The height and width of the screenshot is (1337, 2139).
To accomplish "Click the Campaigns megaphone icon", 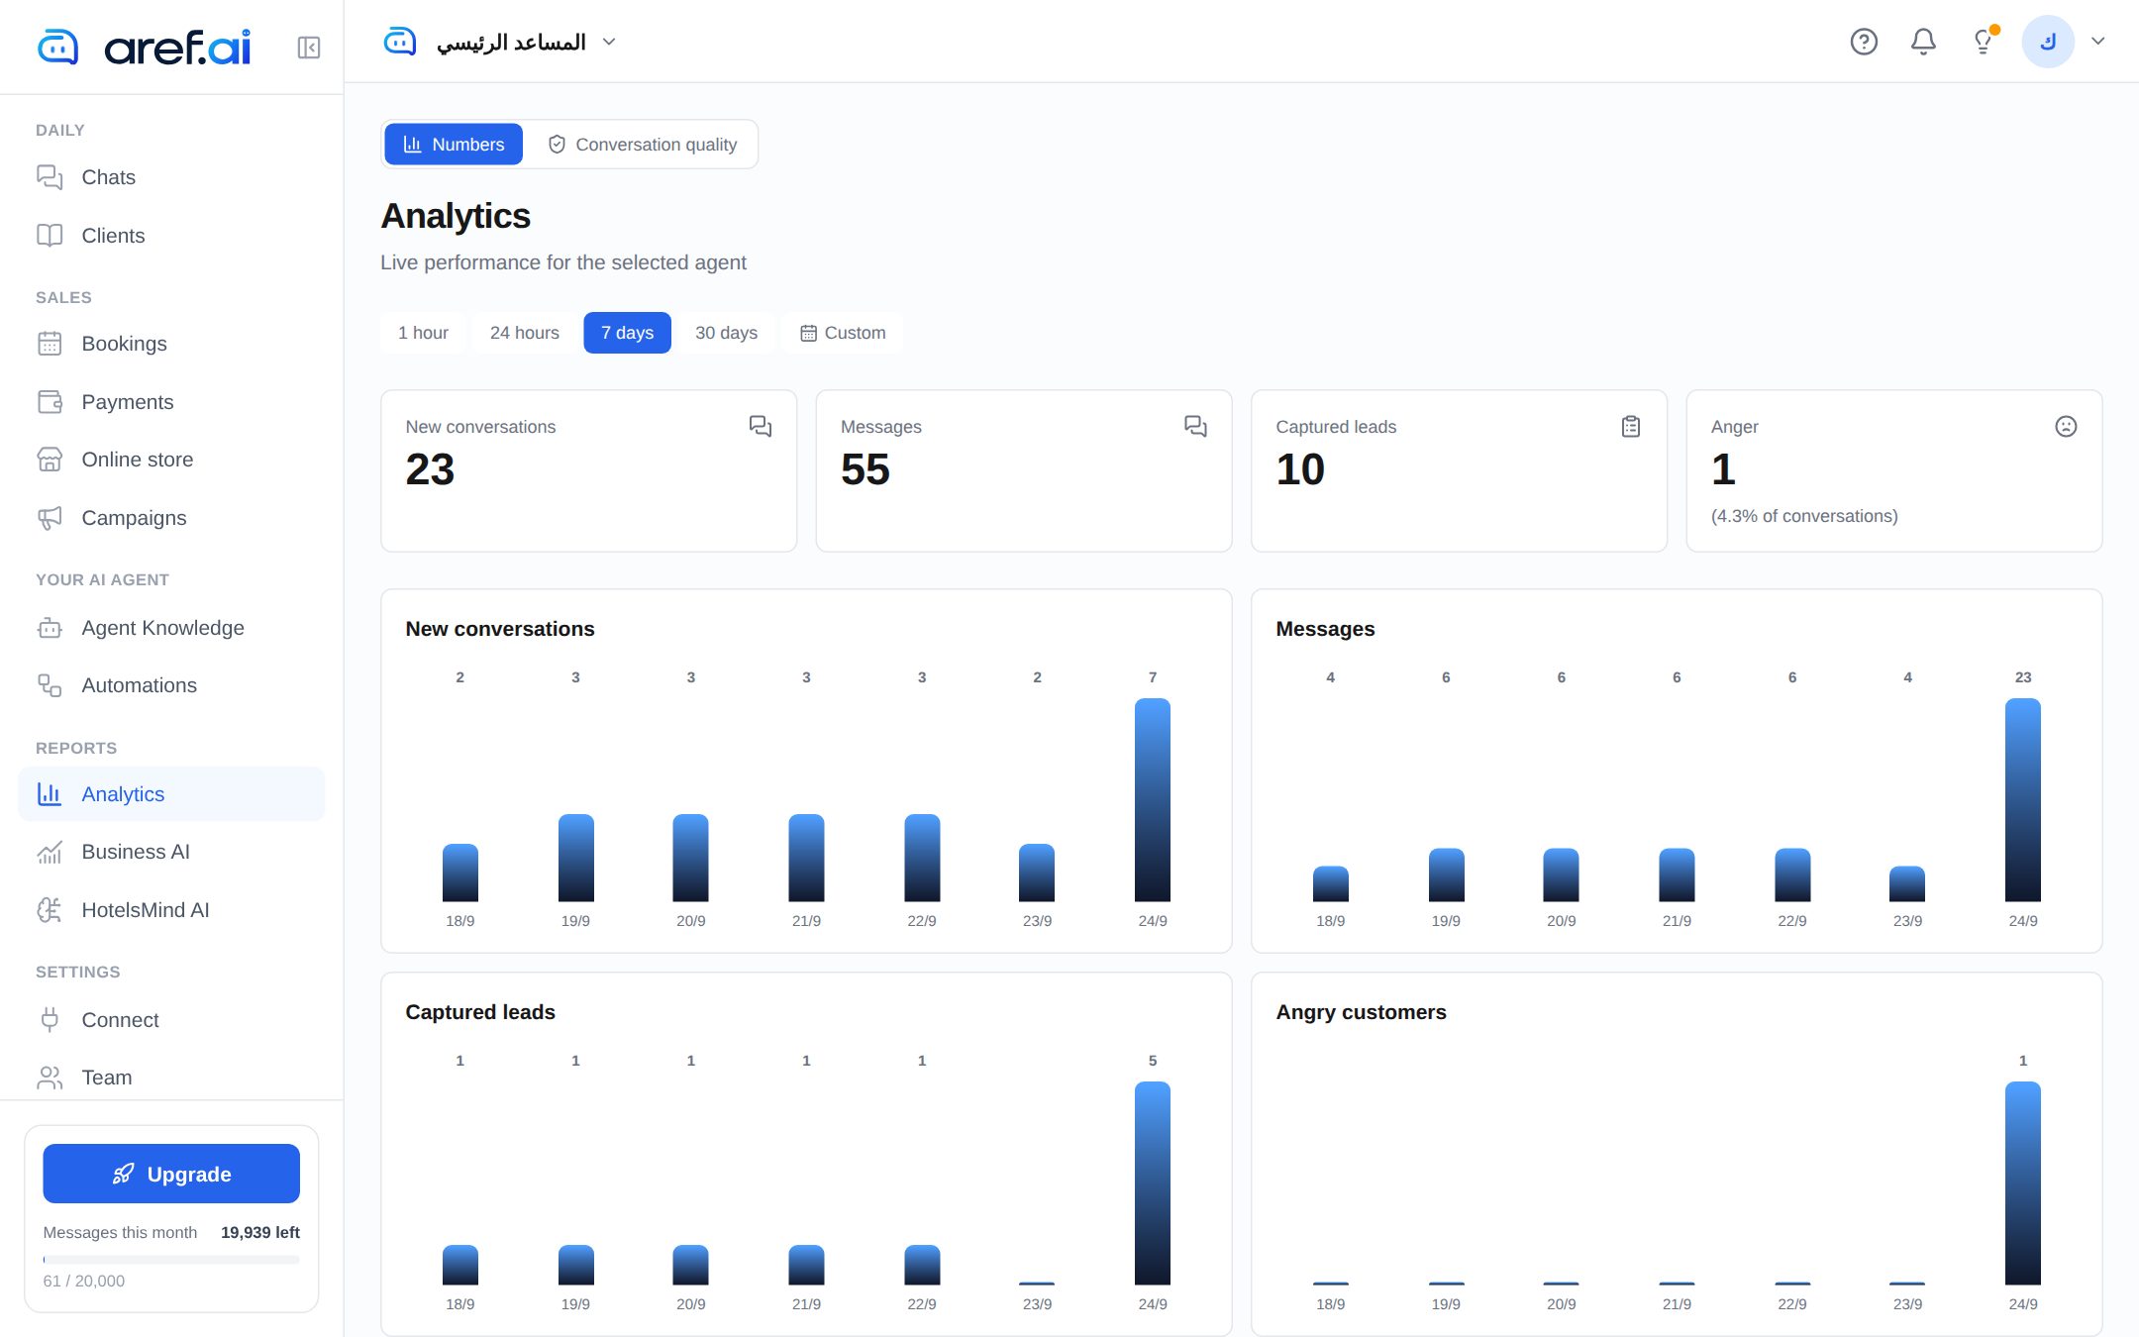I will coord(50,518).
